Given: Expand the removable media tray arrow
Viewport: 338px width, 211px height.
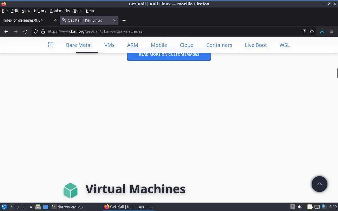Looking at the screenshot, I should pyautogui.click(x=292, y=207).
